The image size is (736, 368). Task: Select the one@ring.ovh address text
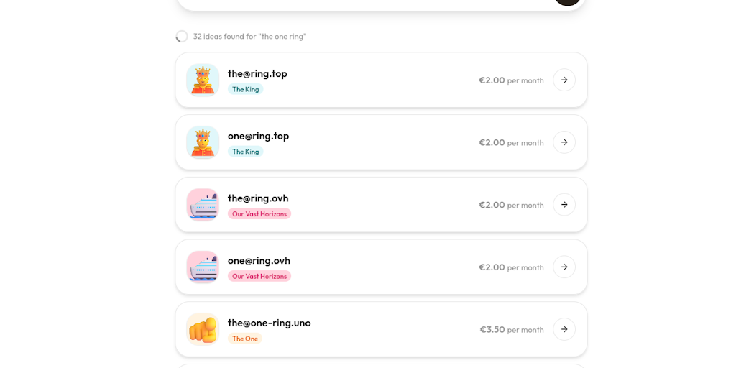pos(259,260)
